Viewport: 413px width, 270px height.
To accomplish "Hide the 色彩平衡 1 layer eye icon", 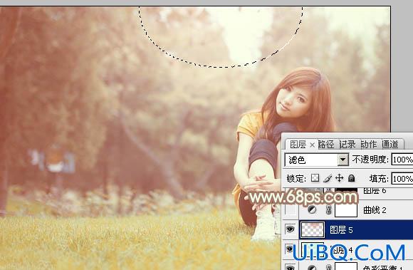I will [290, 267].
